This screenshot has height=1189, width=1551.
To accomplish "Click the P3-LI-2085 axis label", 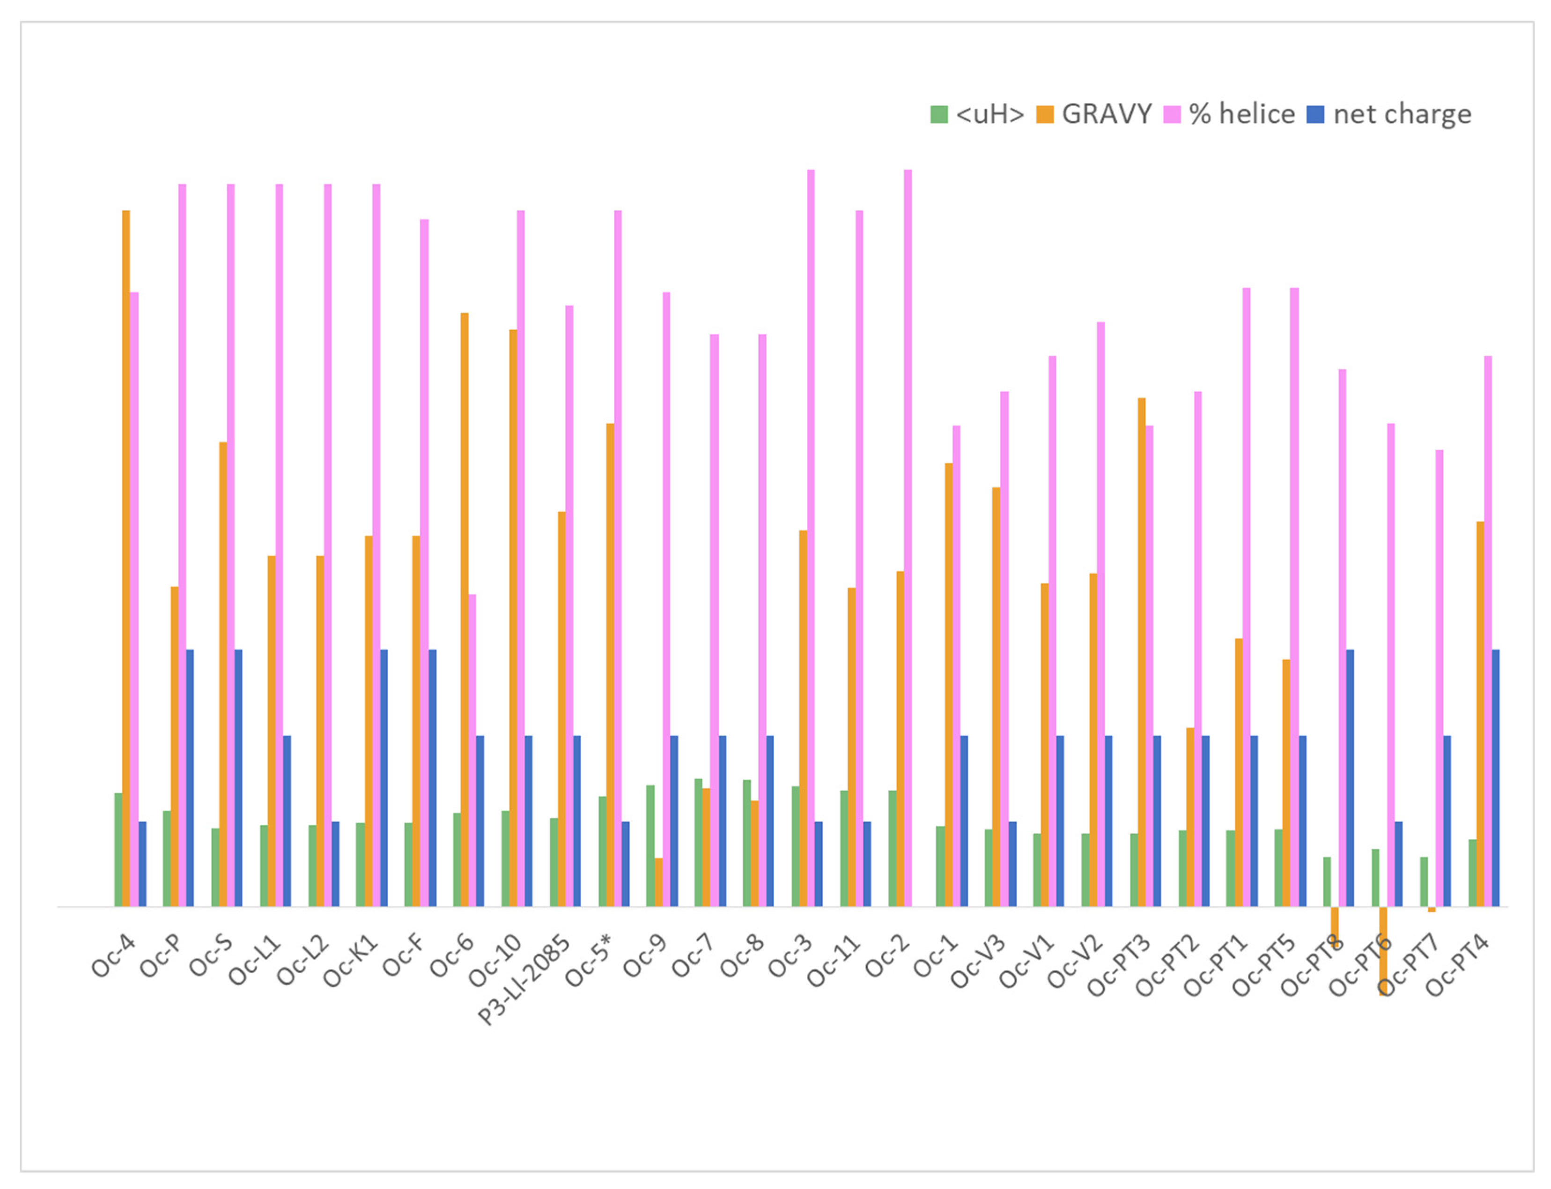I will pyautogui.click(x=524, y=980).
